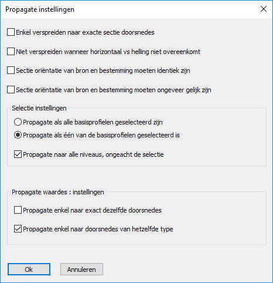Viewport: 273px width, 283px height.
Task: Click label text 'Propagate naar alle niveaus, ongeacht de selectie'
Action: pyautogui.click(x=93, y=154)
